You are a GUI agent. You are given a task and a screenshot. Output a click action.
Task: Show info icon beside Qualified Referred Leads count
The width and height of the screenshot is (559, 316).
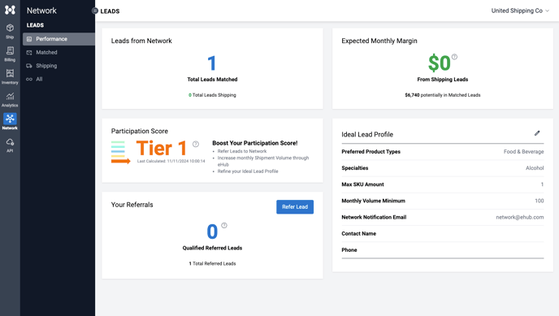point(224,225)
